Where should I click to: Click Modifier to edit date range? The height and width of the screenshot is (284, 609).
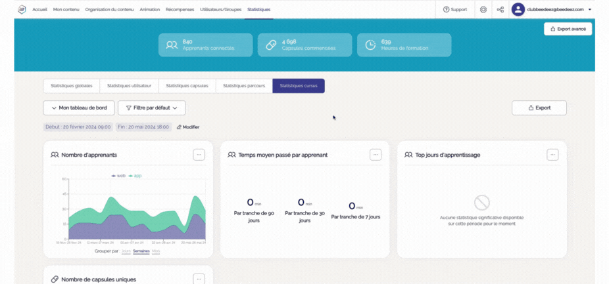click(188, 127)
